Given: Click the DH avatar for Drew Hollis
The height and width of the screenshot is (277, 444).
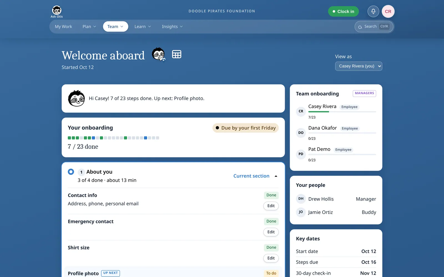Looking at the screenshot, I should pos(301,199).
